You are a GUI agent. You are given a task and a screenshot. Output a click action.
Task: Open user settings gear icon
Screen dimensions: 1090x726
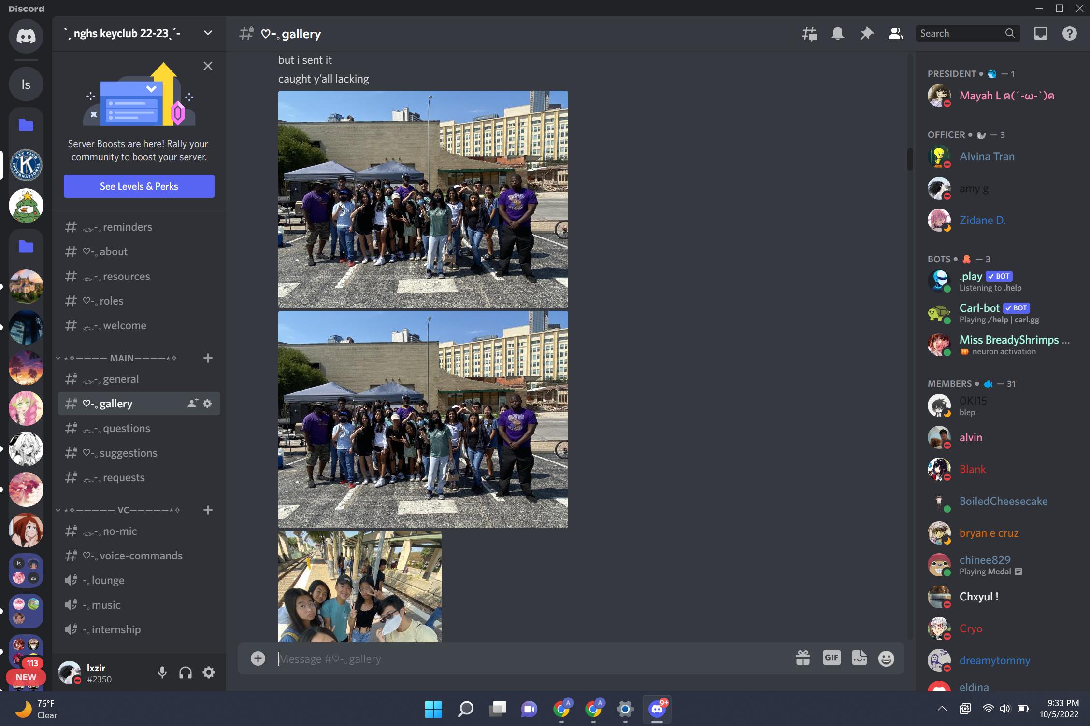209,672
